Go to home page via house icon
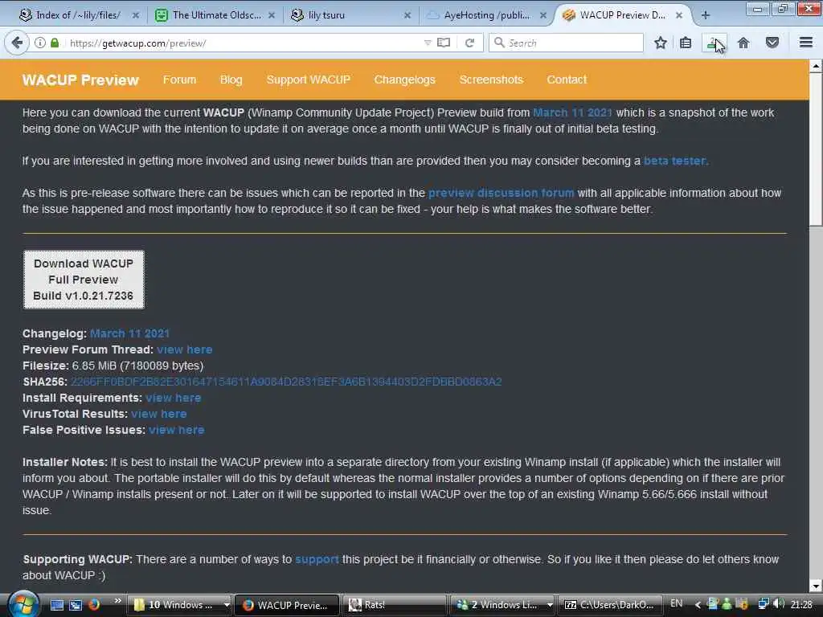This screenshot has height=617, width=823. tap(743, 43)
